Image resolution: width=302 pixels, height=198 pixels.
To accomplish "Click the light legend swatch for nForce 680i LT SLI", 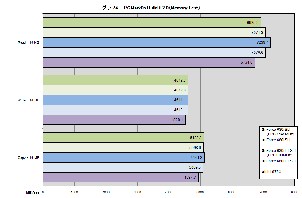I will pos(263,161).
